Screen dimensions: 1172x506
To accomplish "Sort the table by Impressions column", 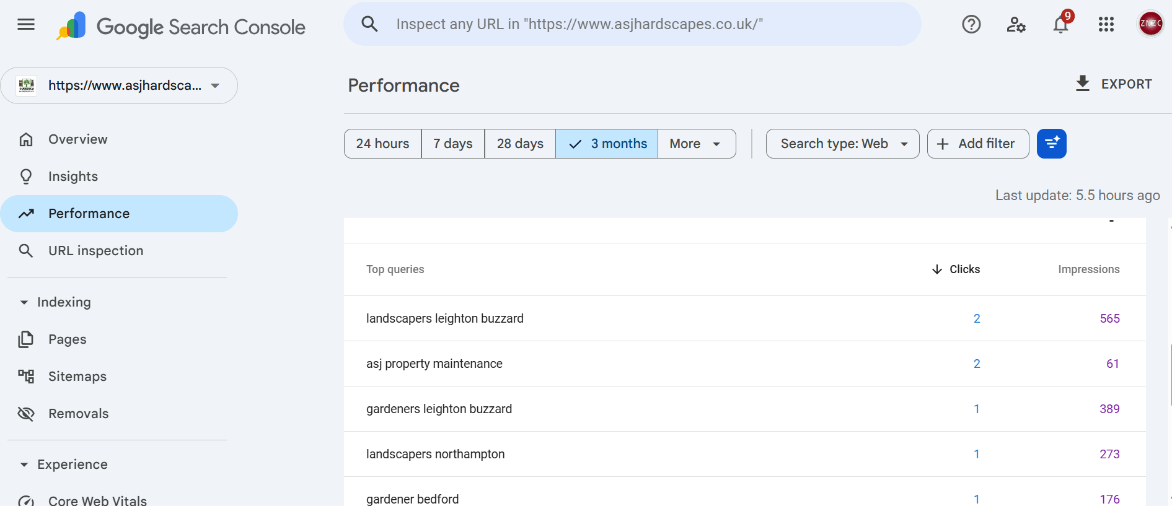I will tap(1088, 269).
